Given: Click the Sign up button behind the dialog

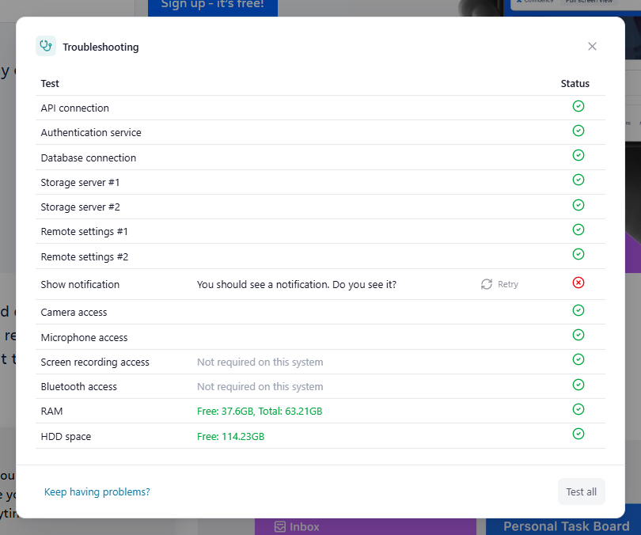Looking at the screenshot, I should pyautogui.click(x=213, y=6).
